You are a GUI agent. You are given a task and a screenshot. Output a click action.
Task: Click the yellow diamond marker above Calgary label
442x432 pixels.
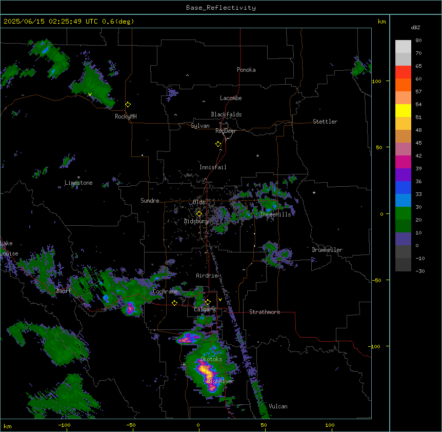pos(208,302)
